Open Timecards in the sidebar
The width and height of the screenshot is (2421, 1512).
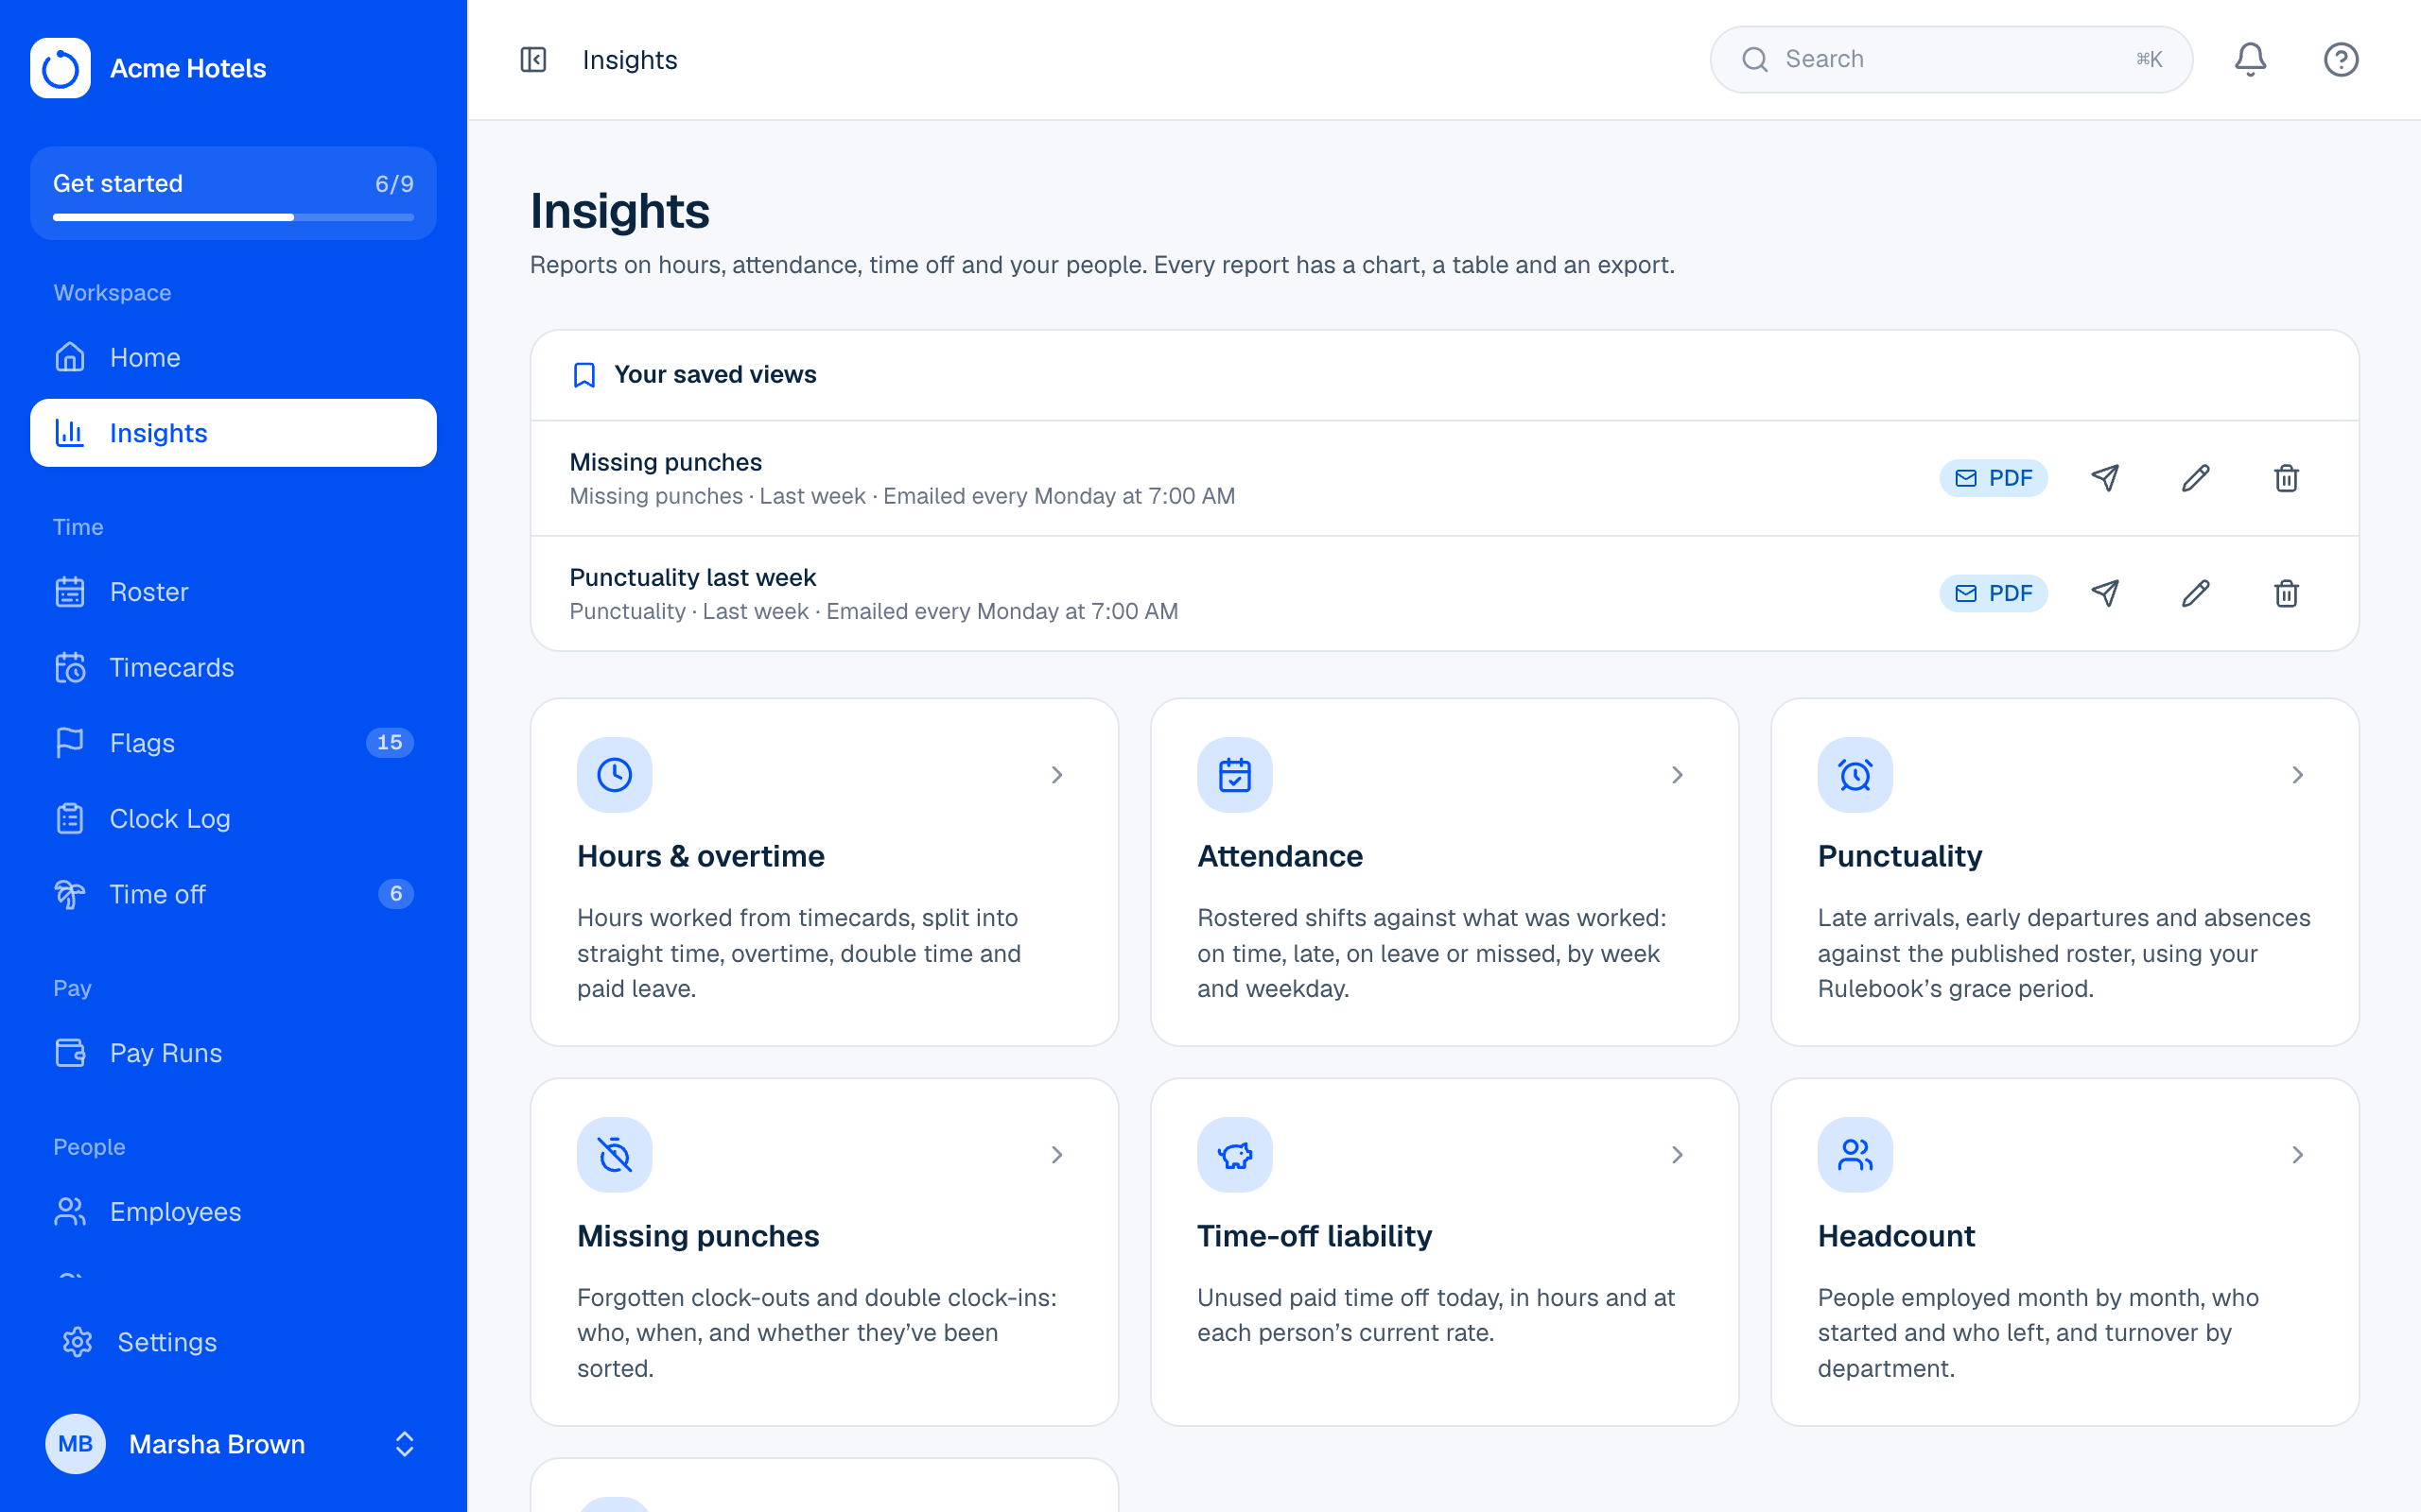click(x=233, y=668)
